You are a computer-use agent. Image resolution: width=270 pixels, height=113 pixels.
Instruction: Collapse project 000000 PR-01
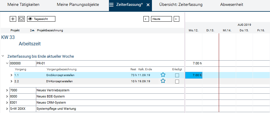click(7, 63)
